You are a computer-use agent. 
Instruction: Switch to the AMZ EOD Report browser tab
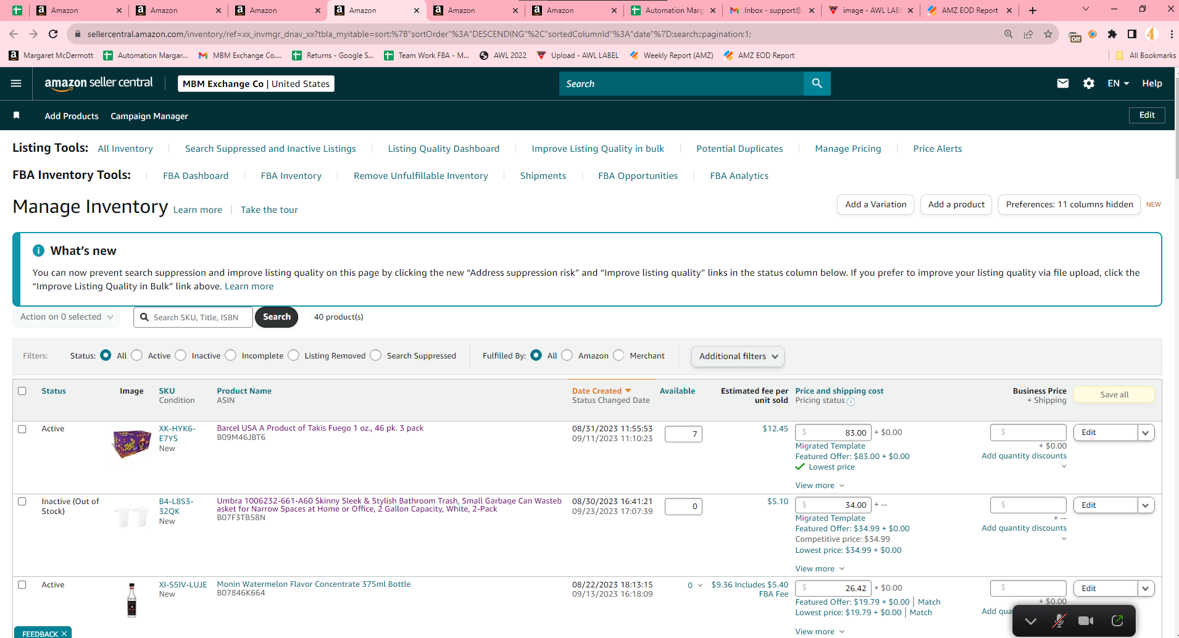(969, 10)
